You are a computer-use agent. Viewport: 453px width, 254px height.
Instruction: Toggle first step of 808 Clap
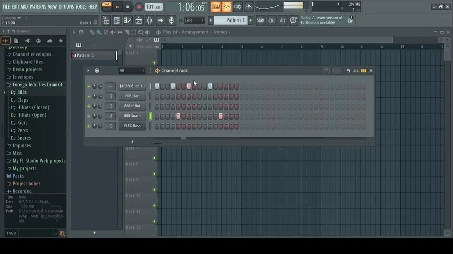[x=157, y=96]
